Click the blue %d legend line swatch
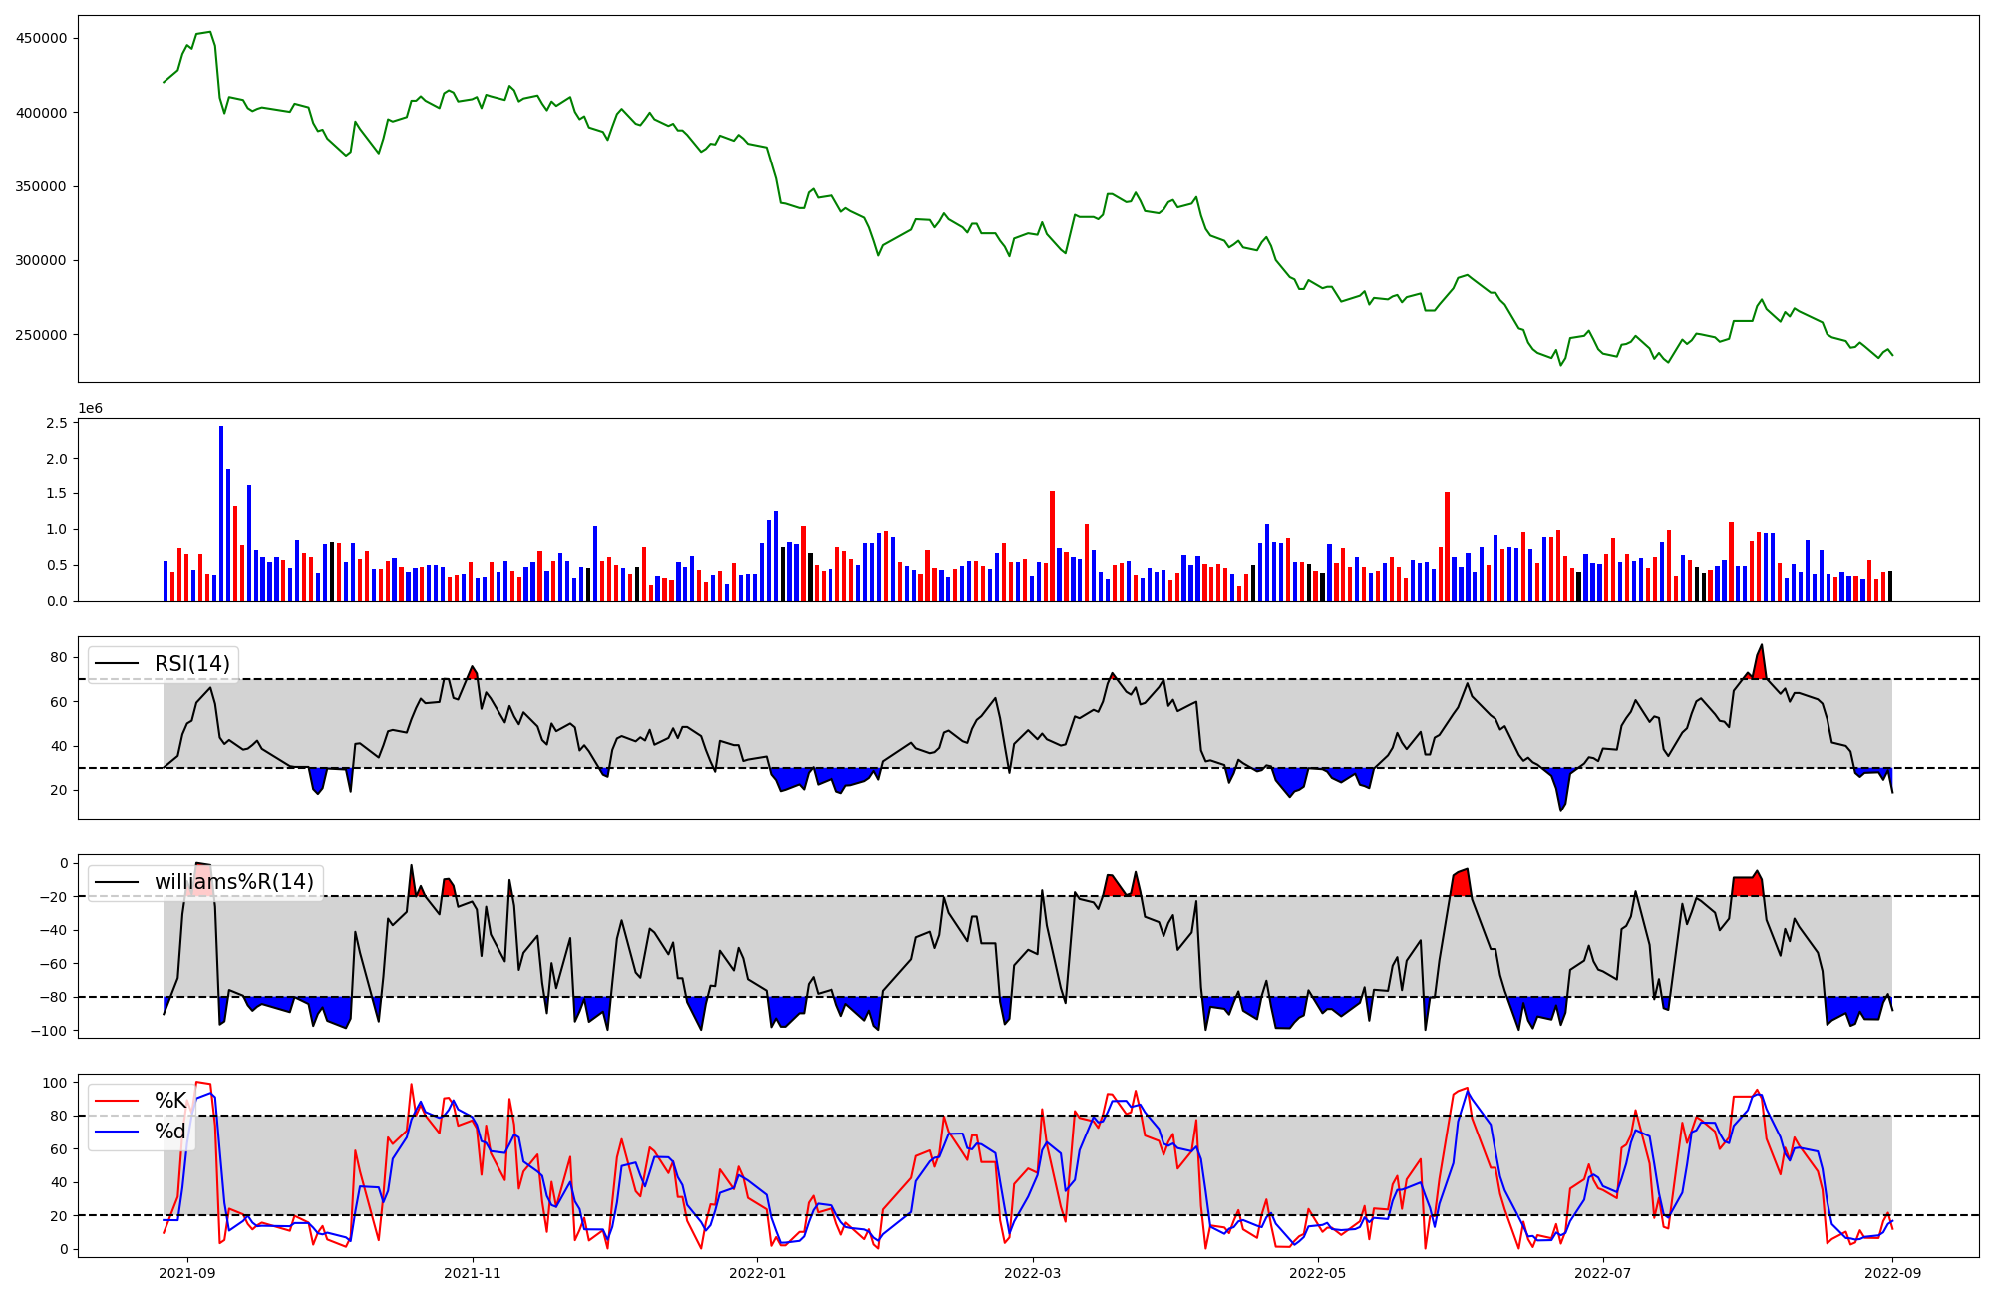1994x1296 pixels. pyautogui.click(x=116, y=1132)
